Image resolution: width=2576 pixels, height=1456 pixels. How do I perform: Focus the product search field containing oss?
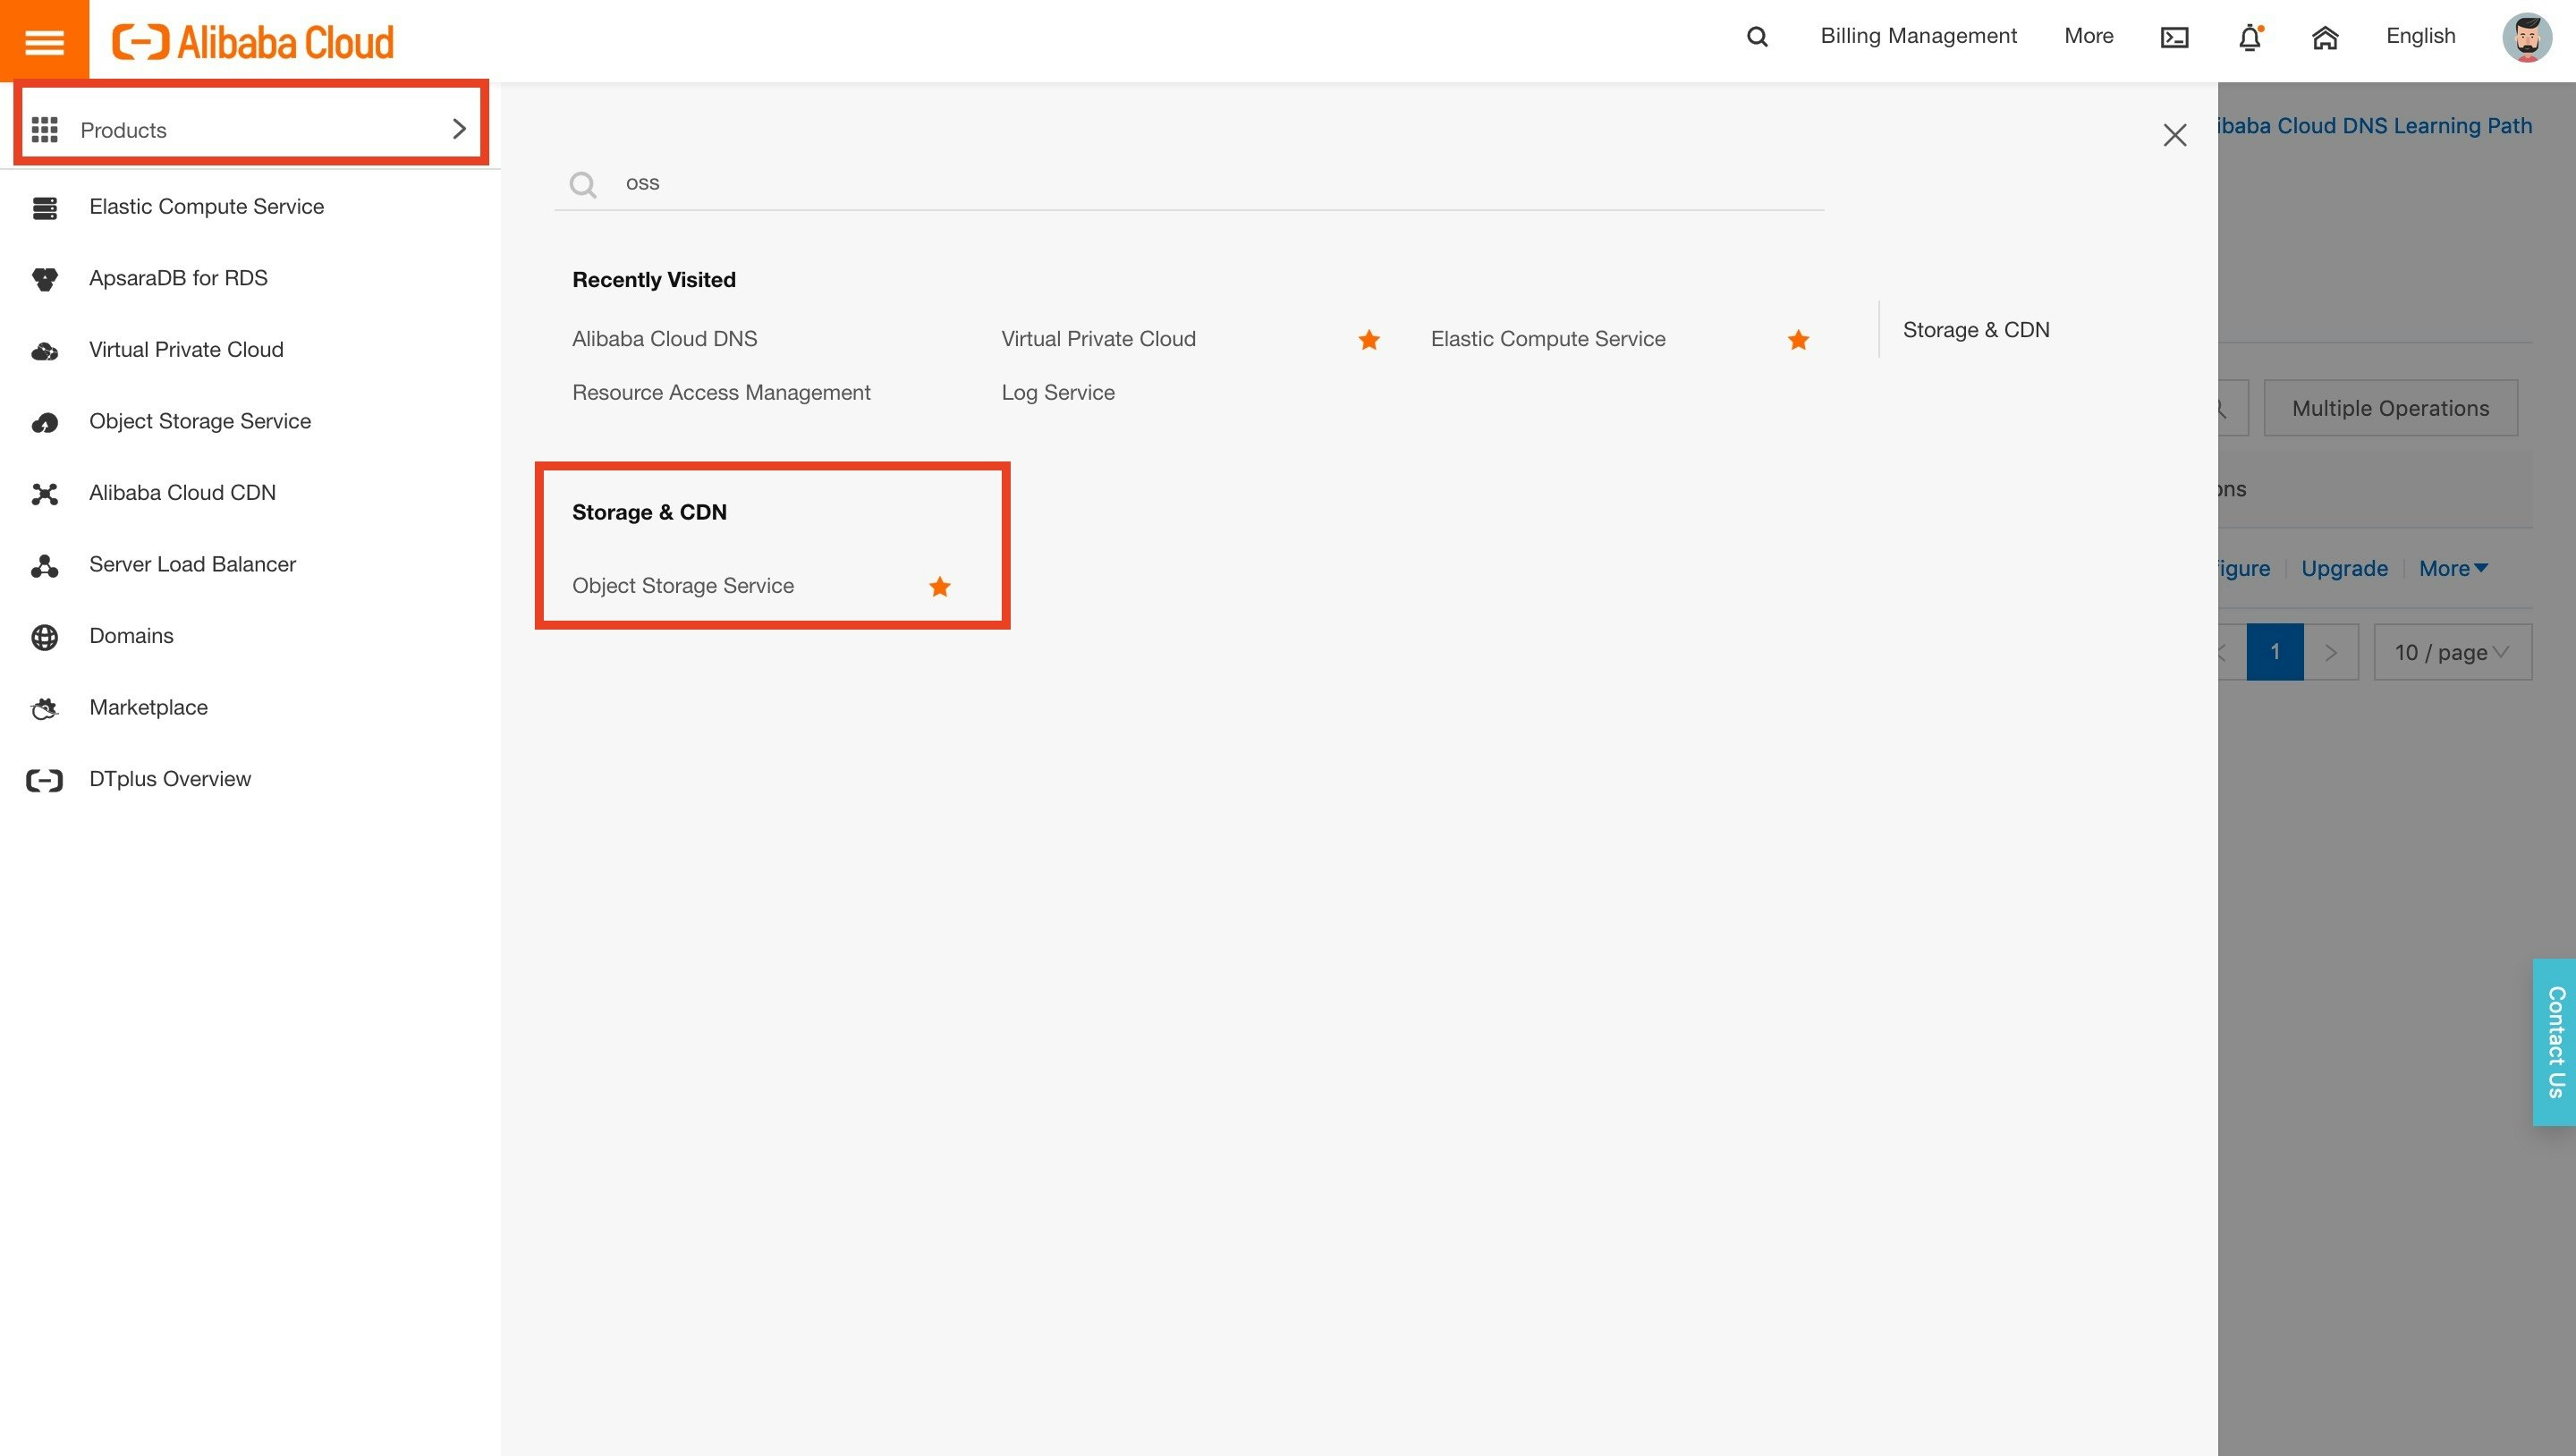1189,184
